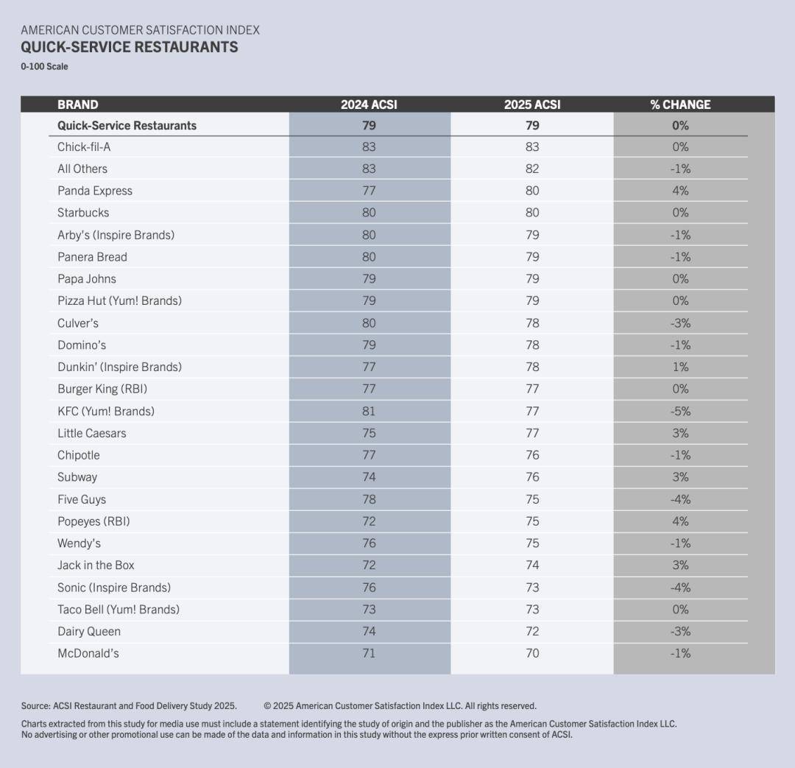Click the Starbucks brand name
The height and width of the screenshot is (768, 795).
83,213
